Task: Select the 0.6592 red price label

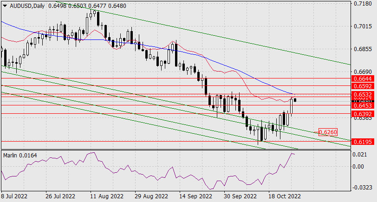Action: [361, 86]
